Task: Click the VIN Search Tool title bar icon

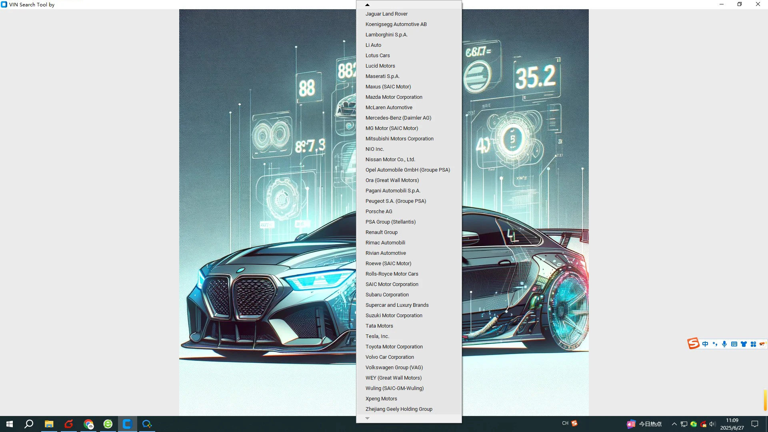Action: coord(4,4)
